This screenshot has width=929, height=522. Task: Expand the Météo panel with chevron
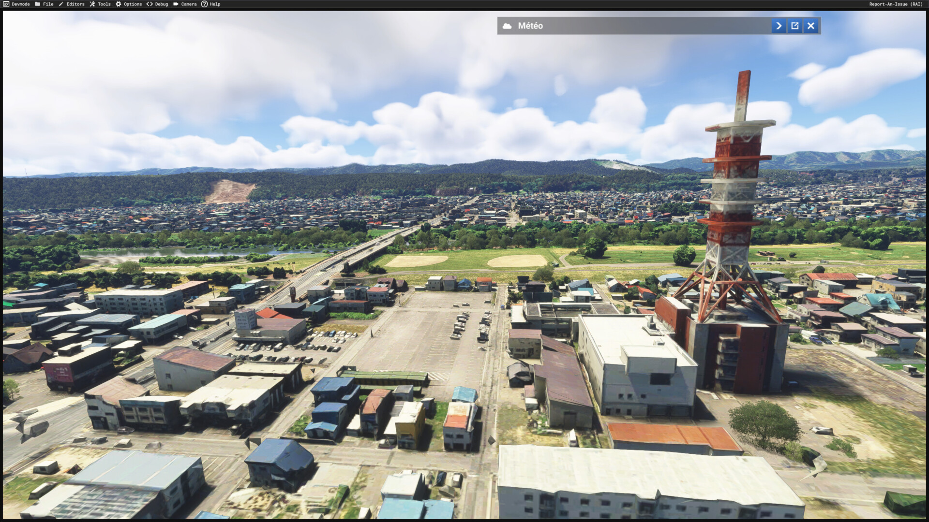[779, 26]
